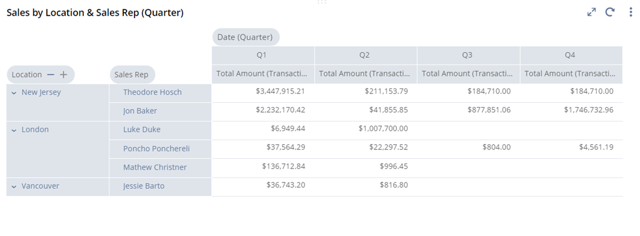Open Poncho Ponchereli sales rep link
The width and height of the screenshot is (640, 236).
point(157,148)
